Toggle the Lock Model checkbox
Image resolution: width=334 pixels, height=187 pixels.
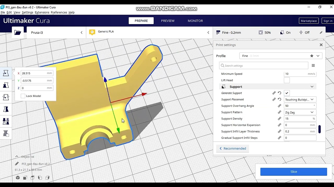point(23,96)
